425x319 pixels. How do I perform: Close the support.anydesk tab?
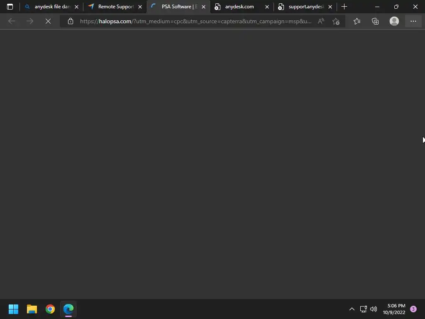[330, 7]
